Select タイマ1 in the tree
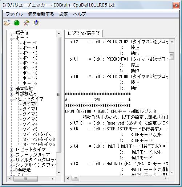182x187 pixels. click(30, 109)
